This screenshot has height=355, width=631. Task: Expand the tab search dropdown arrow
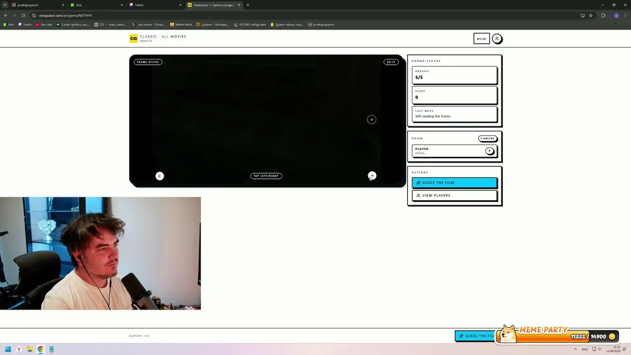5,5
